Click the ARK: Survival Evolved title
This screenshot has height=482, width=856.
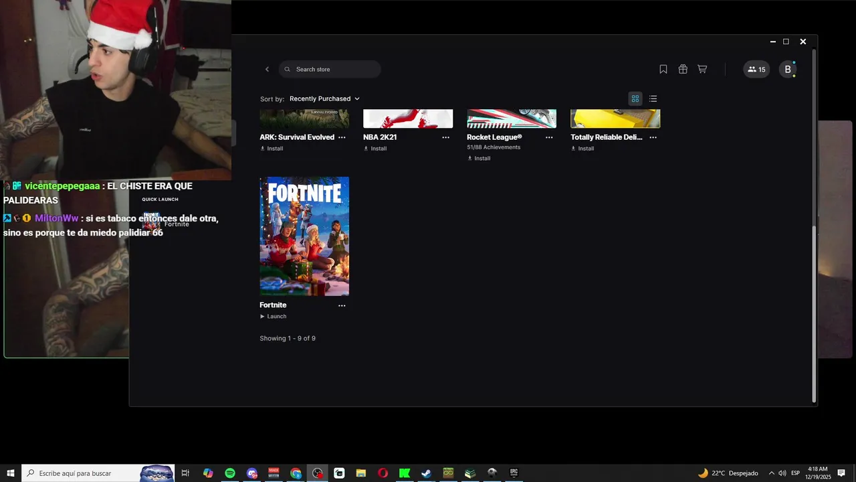point(297,137)
